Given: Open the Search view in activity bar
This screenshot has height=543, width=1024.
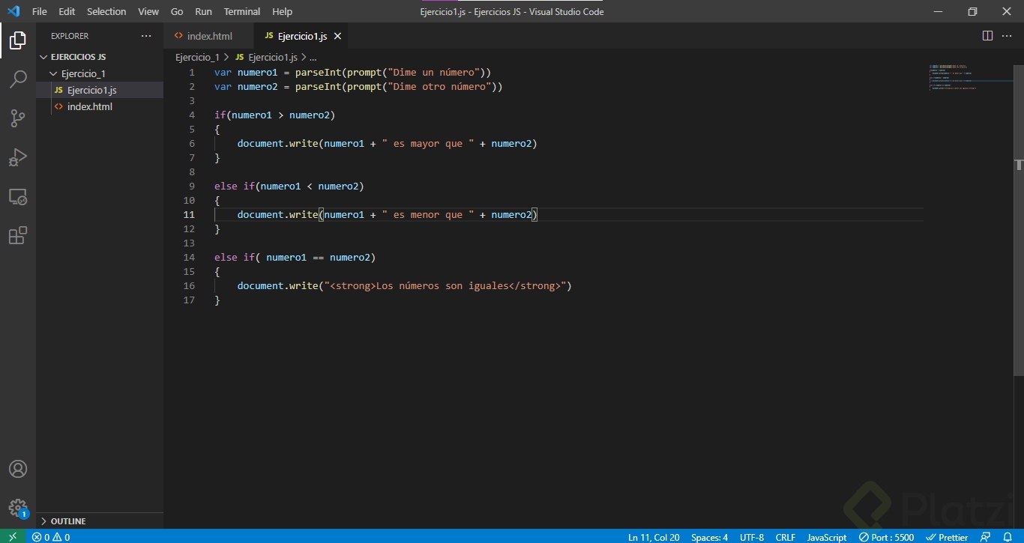Looking at the screenshot, I should pos(18,79).
